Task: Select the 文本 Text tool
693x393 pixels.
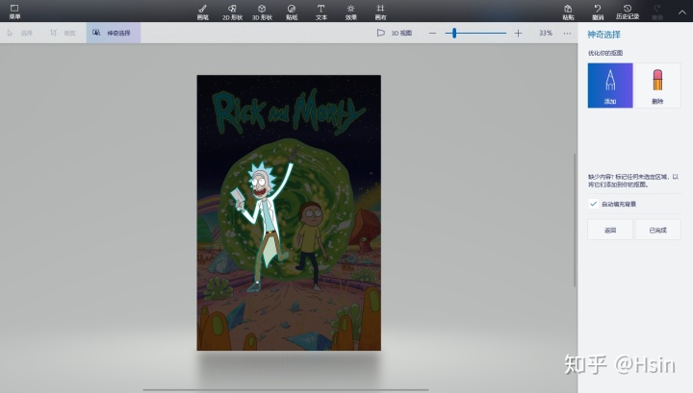Action: (x=321, y=12)
